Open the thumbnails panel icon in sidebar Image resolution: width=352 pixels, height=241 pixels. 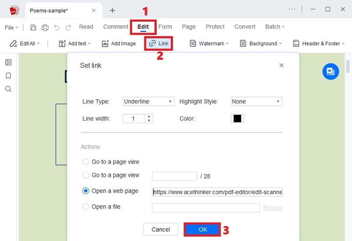click(8, 62)
